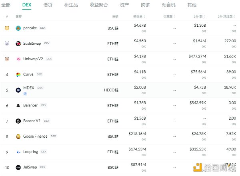This screenshot has height=176, width=240.
Task: Open the Bancor V1 project link
Action: click(32, 121)
